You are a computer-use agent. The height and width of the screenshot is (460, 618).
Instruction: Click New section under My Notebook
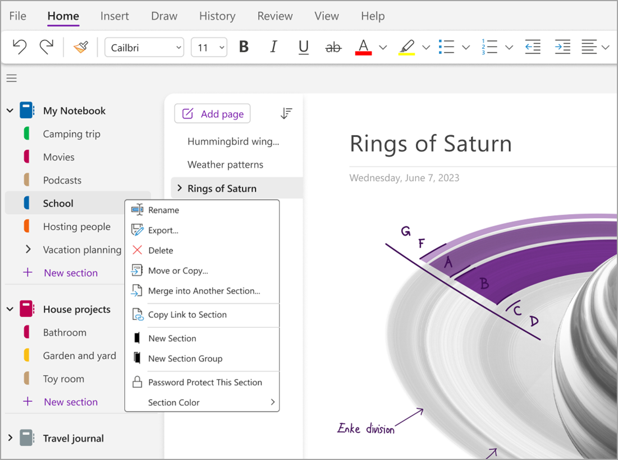[x=70, y=273]
